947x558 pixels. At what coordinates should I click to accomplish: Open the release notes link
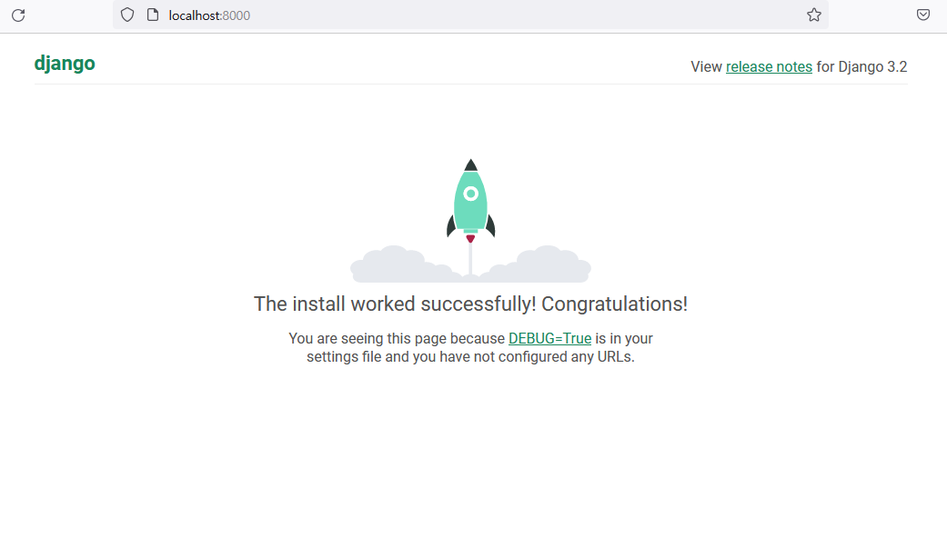coord(769,67)
